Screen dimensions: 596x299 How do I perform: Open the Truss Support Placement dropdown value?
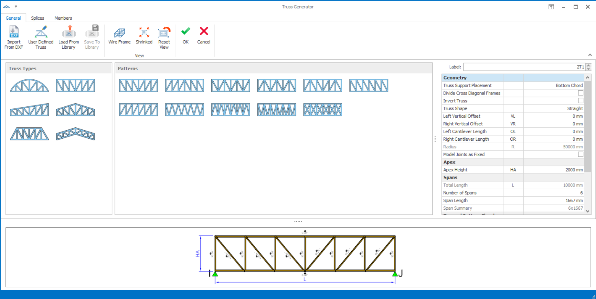click(553, 85)
